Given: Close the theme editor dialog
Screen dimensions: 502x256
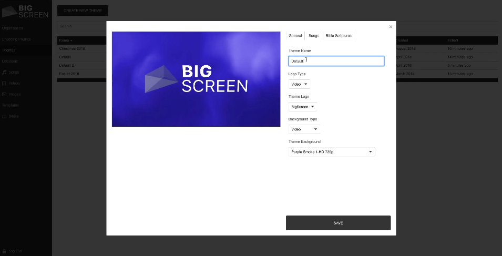Looking at the screenshot, I should point(391,27).
